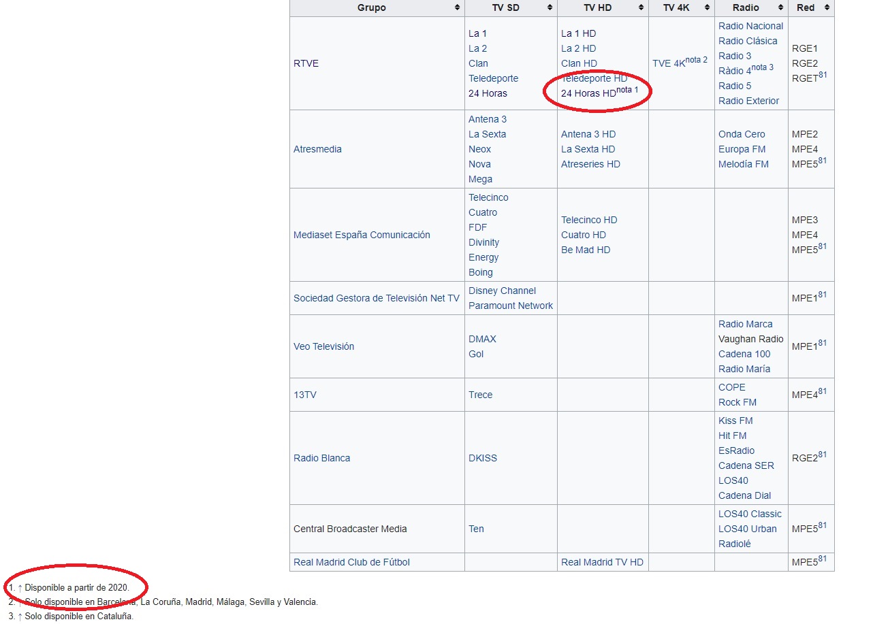Viewport: 873px width, 624px height.
Task: Sort the table by the Red column
Action: coord(827,8)
